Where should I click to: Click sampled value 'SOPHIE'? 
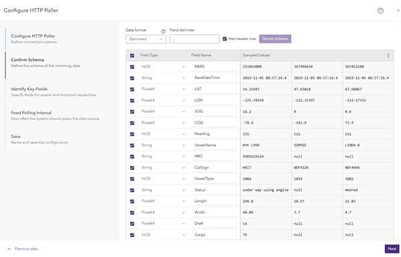click(300, 146)
